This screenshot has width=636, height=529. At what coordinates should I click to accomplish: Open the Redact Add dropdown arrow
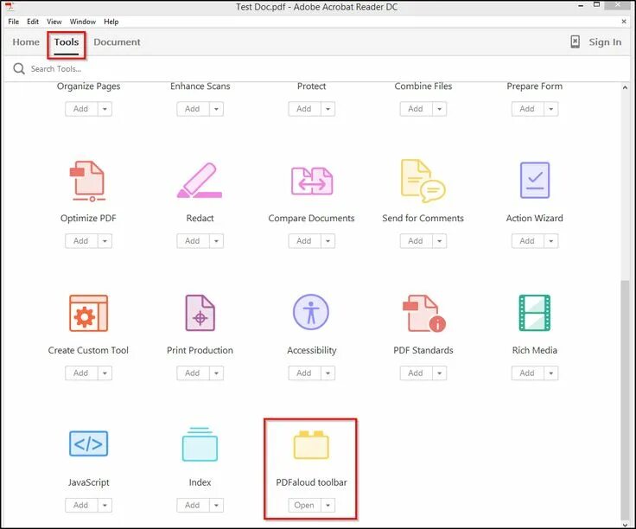[216, 241]
